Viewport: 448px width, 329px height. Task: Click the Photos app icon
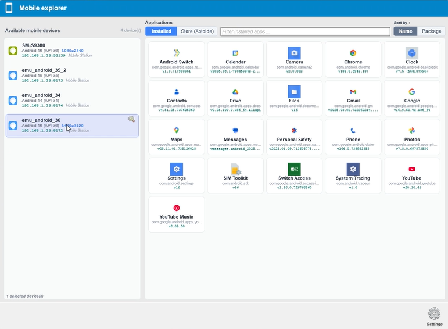(x=412, y=130)
